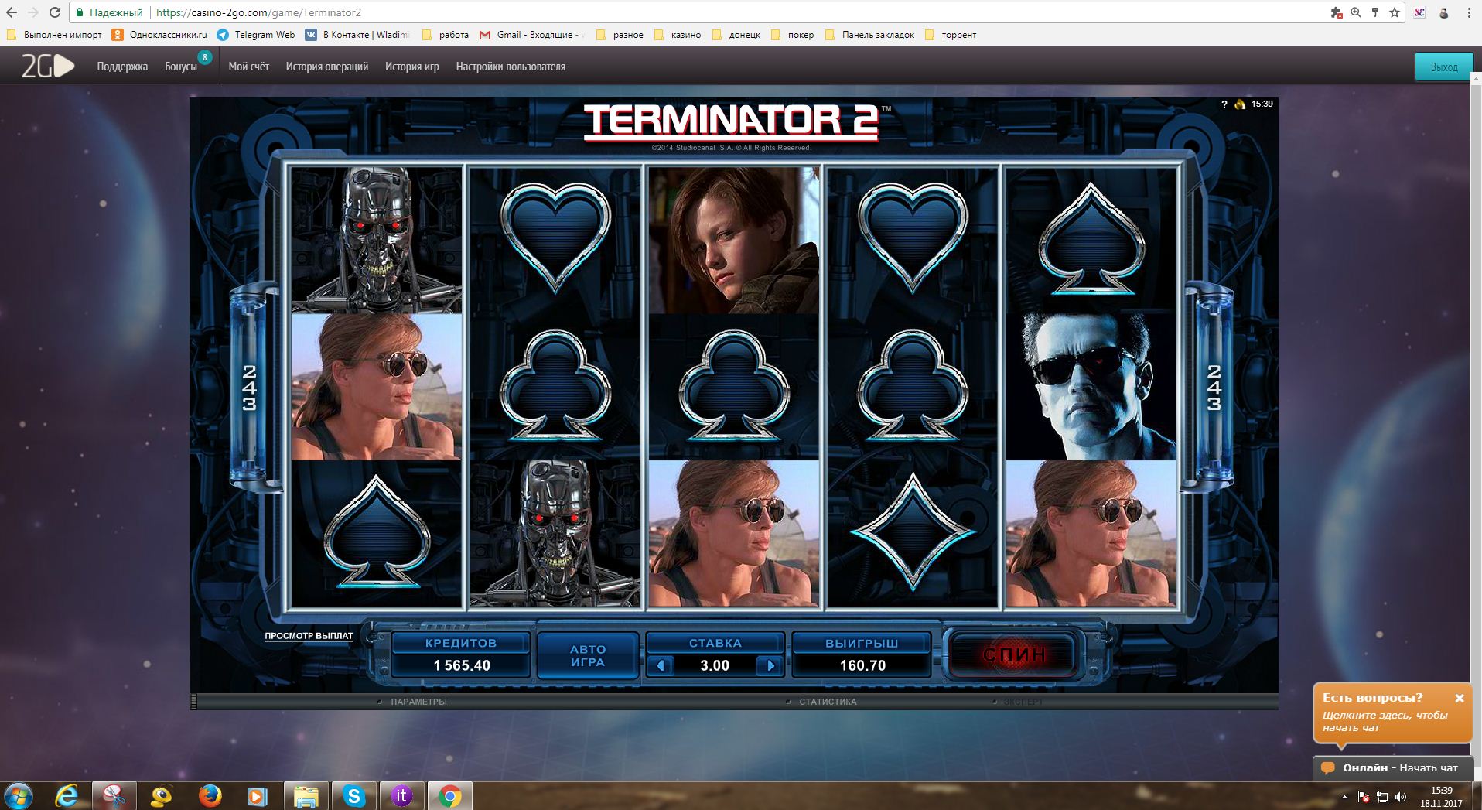The width and height of the screenshot is (1482, 810).
Task: Open the казино bookmarks folder
Action: pos(678,35)
